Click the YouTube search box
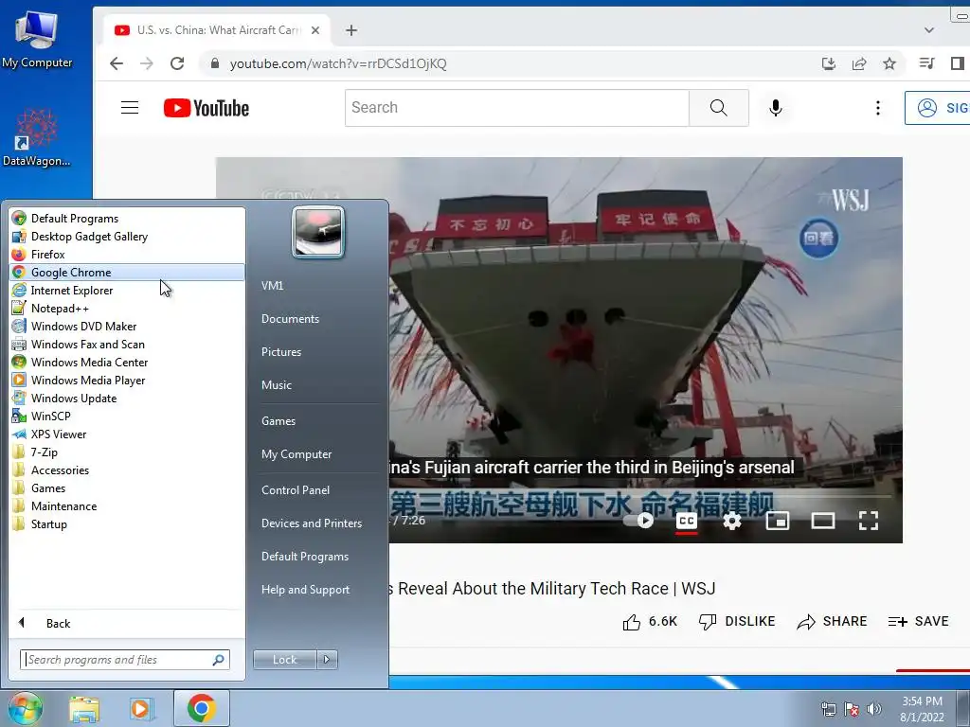Viewport: 970px width, 727px height. pyautogui.click(x=517, y=108)
